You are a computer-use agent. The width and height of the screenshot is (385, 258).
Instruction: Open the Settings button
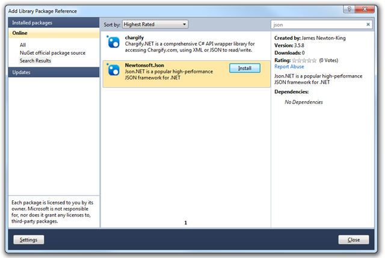(29, 239)
